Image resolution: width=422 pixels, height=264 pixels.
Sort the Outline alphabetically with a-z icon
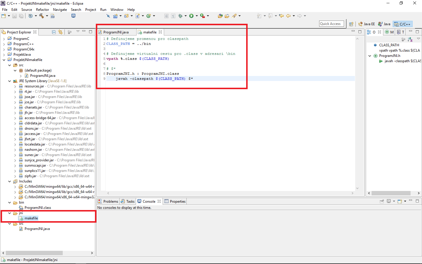tap(410, 39)
